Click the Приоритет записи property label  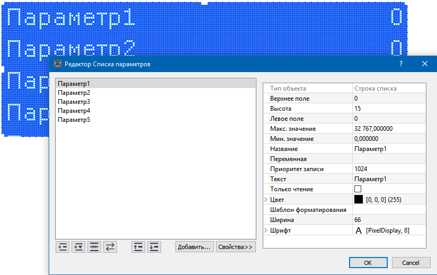pos(297,168)
